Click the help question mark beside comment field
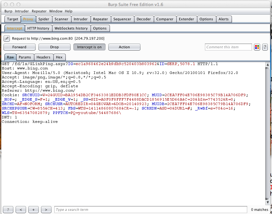Screen dimensions: 272x214 [265, 47]
